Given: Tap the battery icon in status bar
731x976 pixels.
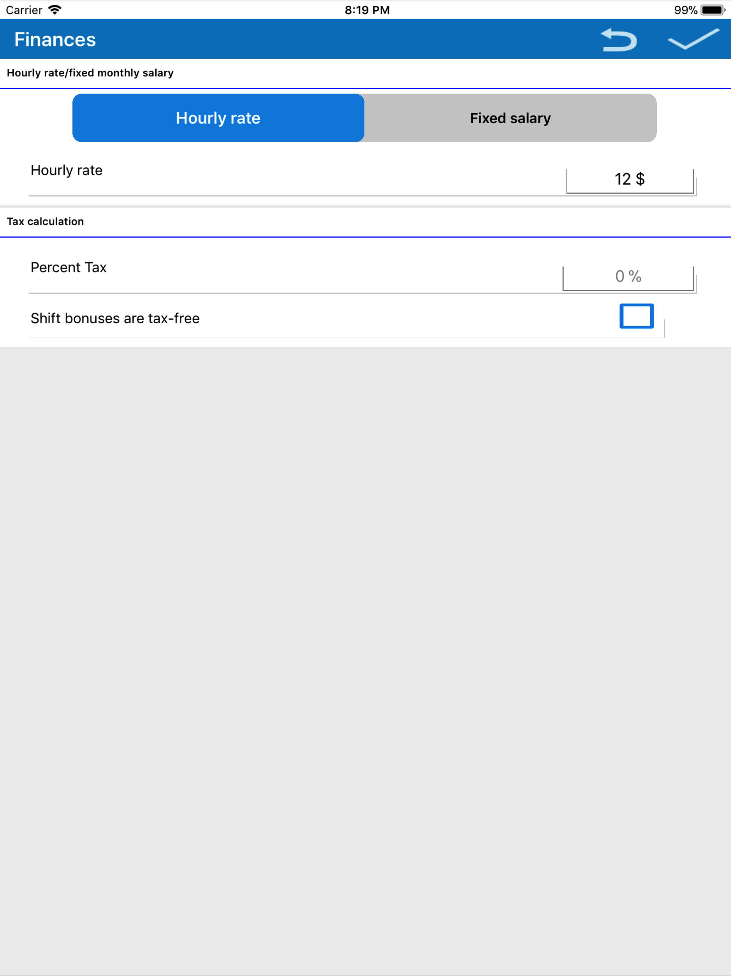Looking at the screenshot, I should [x=713, y=10].
